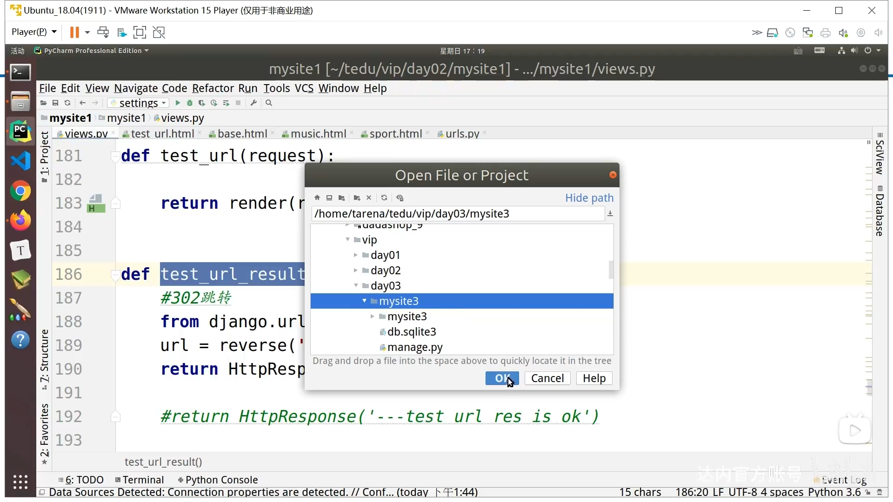Click the Hide path link
This screenshot has height=502, width=893.
click(x=589, y=198)
